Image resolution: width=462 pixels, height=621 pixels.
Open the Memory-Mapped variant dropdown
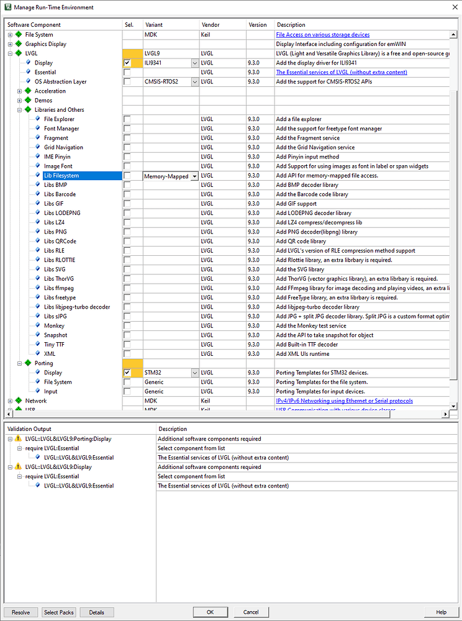[194, 176]
